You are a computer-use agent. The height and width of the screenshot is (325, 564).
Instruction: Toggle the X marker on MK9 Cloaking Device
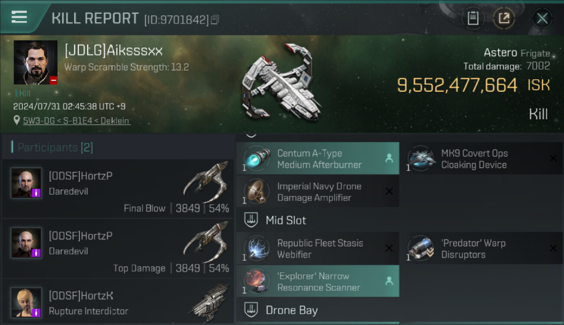click(x=553, y=159)
